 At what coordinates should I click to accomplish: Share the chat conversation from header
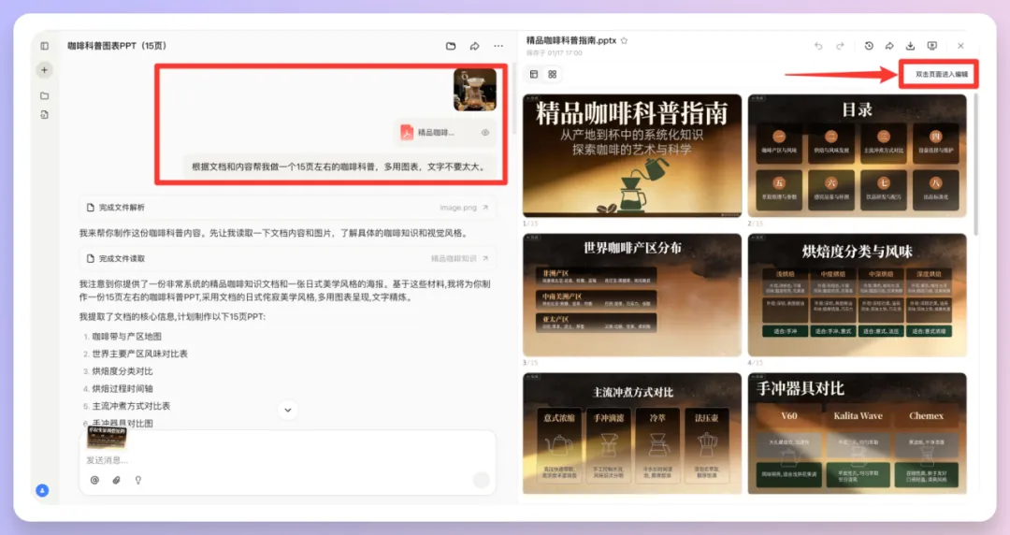[x=474, y=46]
